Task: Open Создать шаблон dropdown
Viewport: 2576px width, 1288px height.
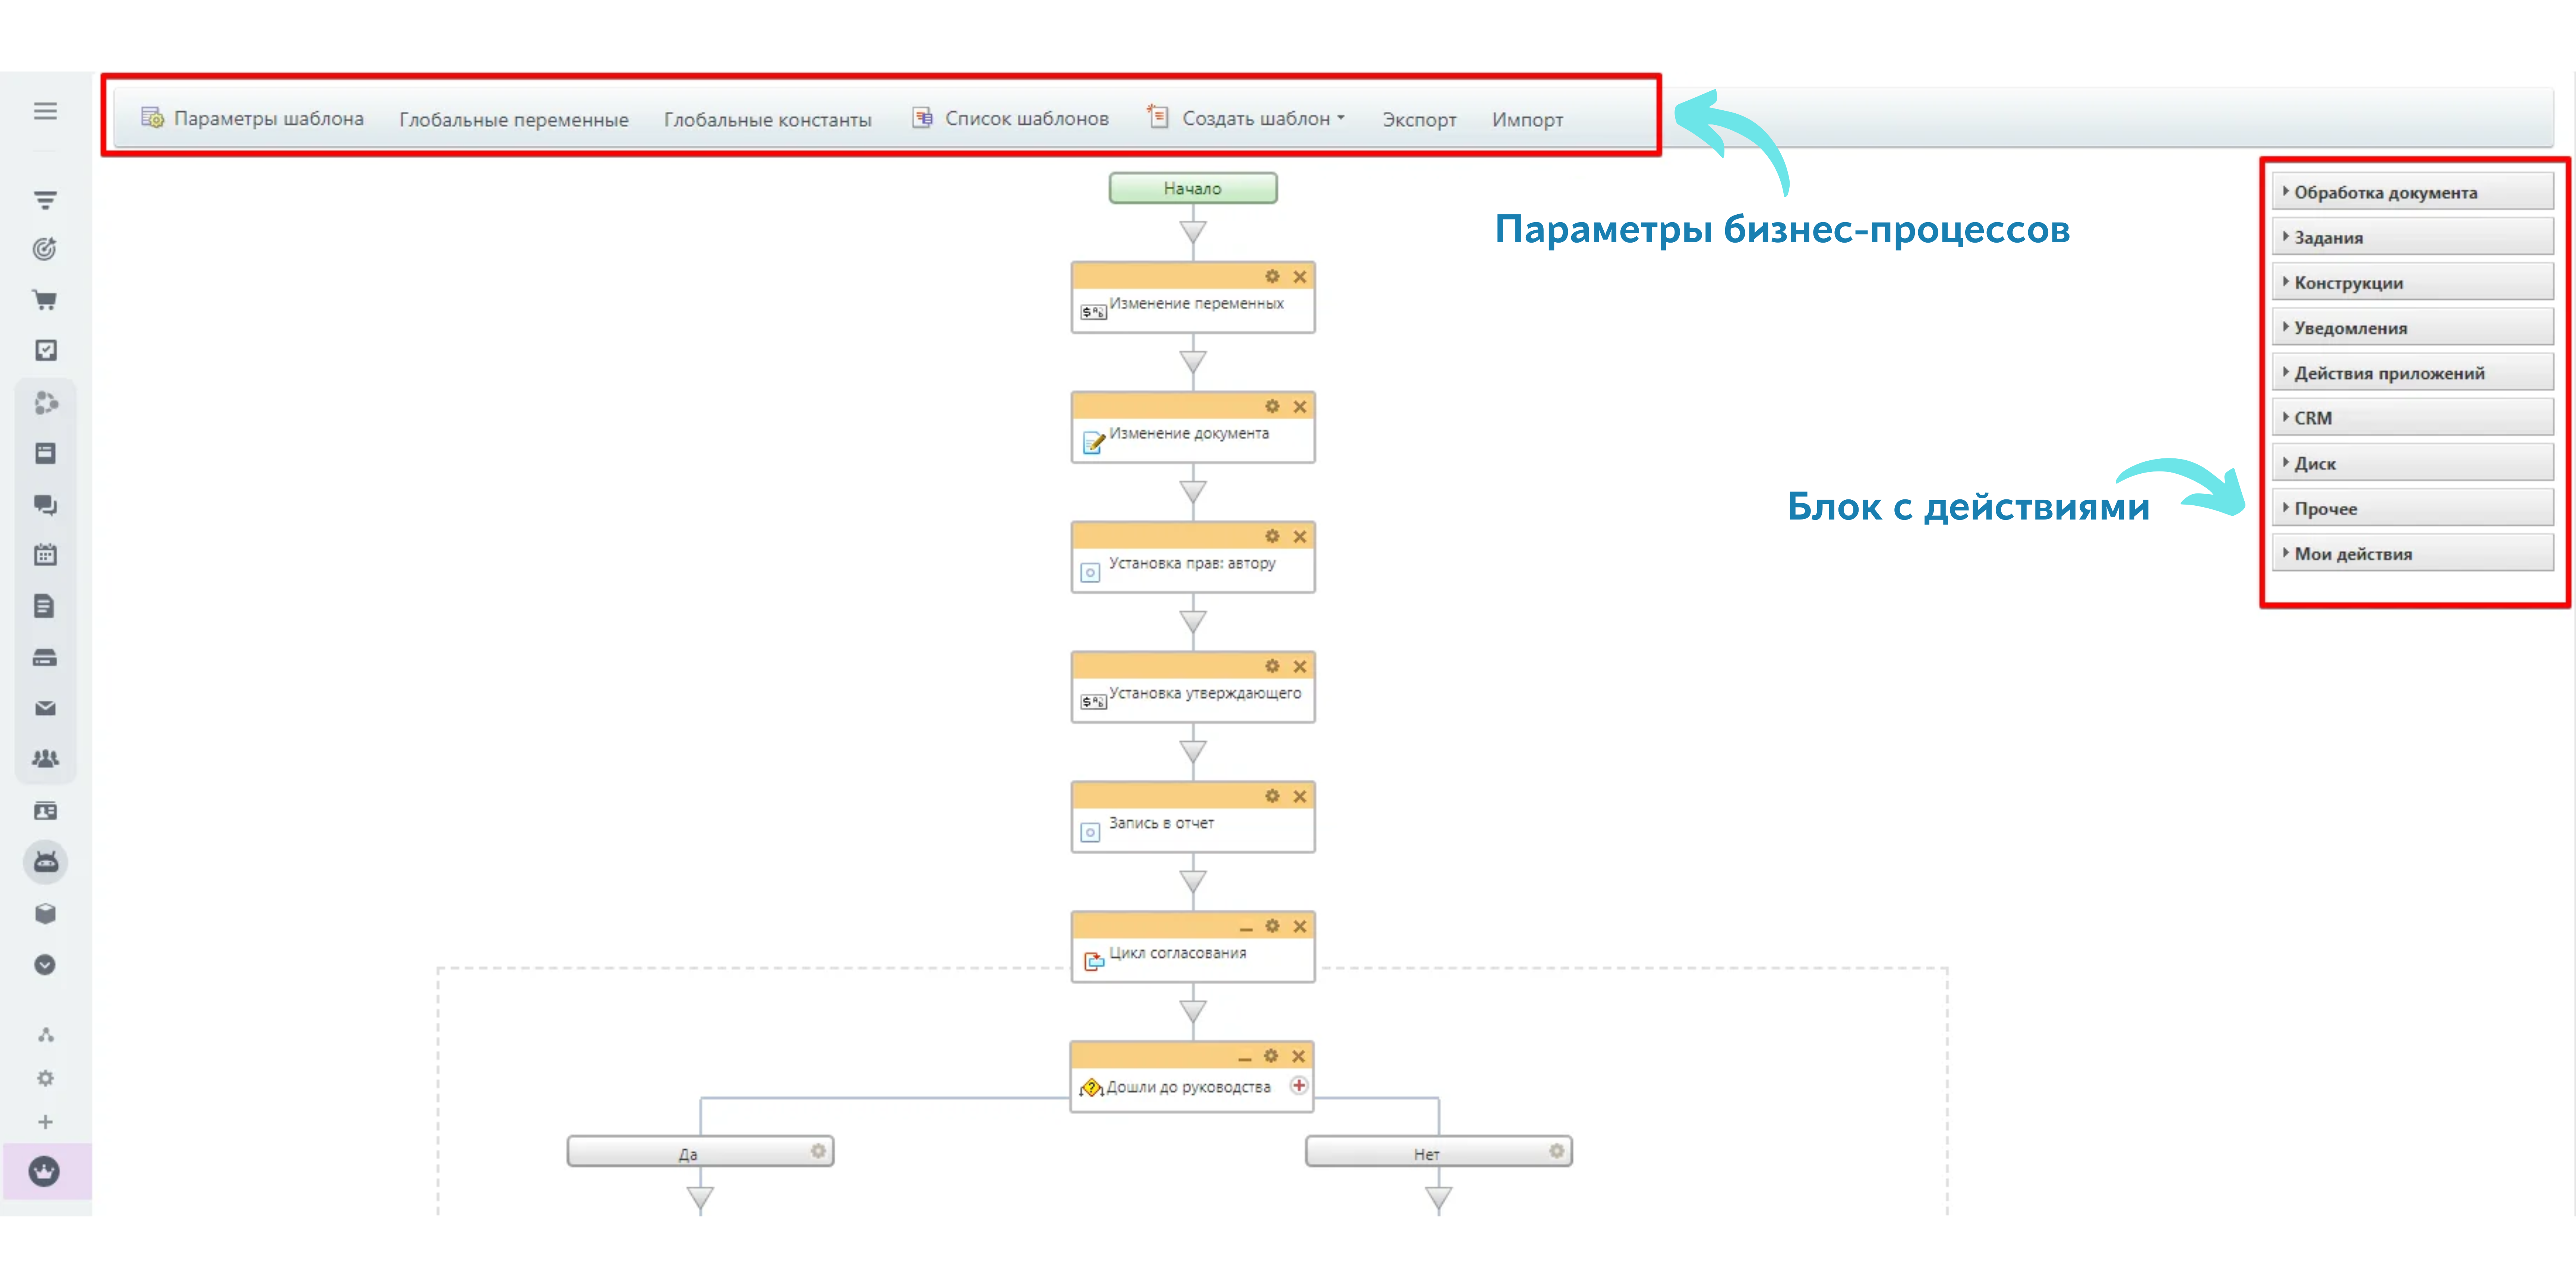Action: tap(1256, 119)
